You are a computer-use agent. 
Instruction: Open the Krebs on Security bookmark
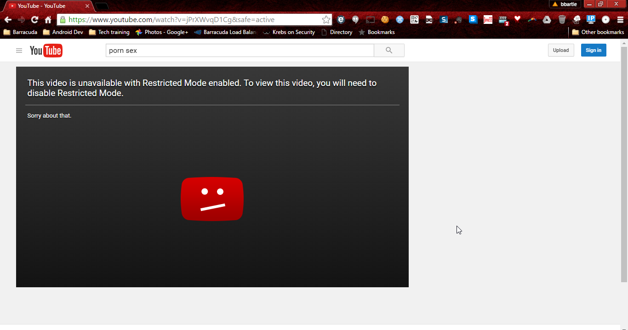click(x=289, y=32)
